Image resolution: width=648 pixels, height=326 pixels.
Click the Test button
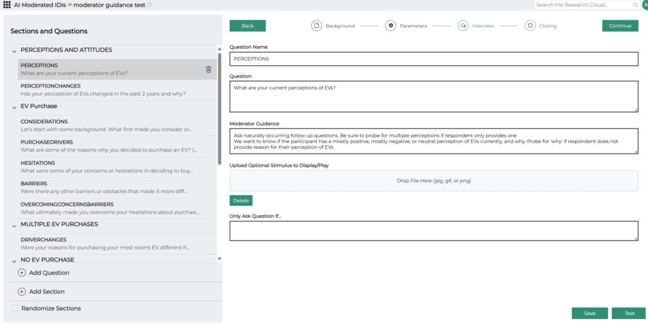(629, 313)
